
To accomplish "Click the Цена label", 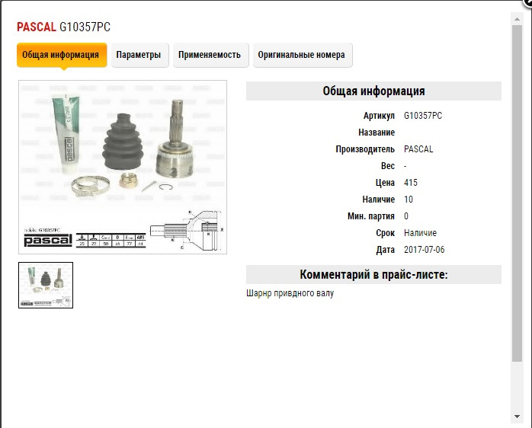I will tap(385, 183).
